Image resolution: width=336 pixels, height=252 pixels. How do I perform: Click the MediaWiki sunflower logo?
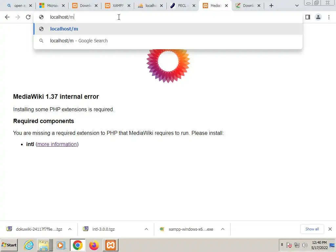pyautogui.click(x=168, y=66)
